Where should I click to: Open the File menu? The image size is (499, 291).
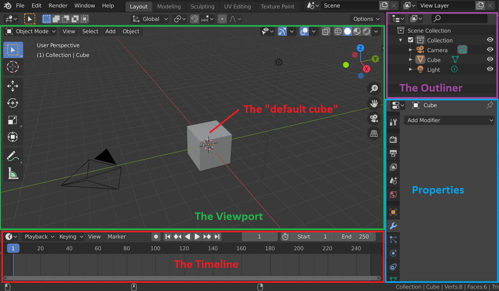click(20, 6)
